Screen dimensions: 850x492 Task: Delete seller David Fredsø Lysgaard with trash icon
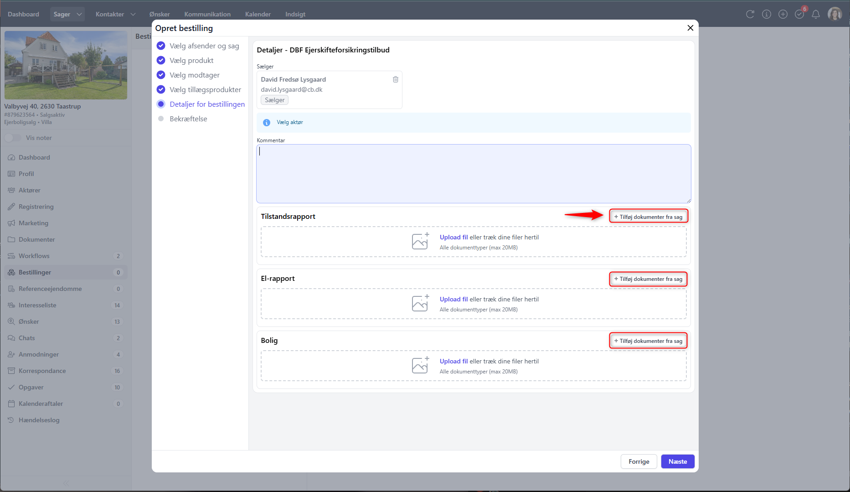click(395, 79)
